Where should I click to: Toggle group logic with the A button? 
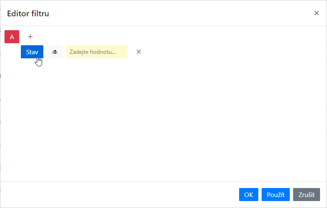12,37
